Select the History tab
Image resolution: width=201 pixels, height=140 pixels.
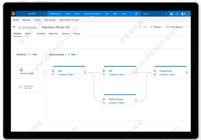(x=77, y=33)
